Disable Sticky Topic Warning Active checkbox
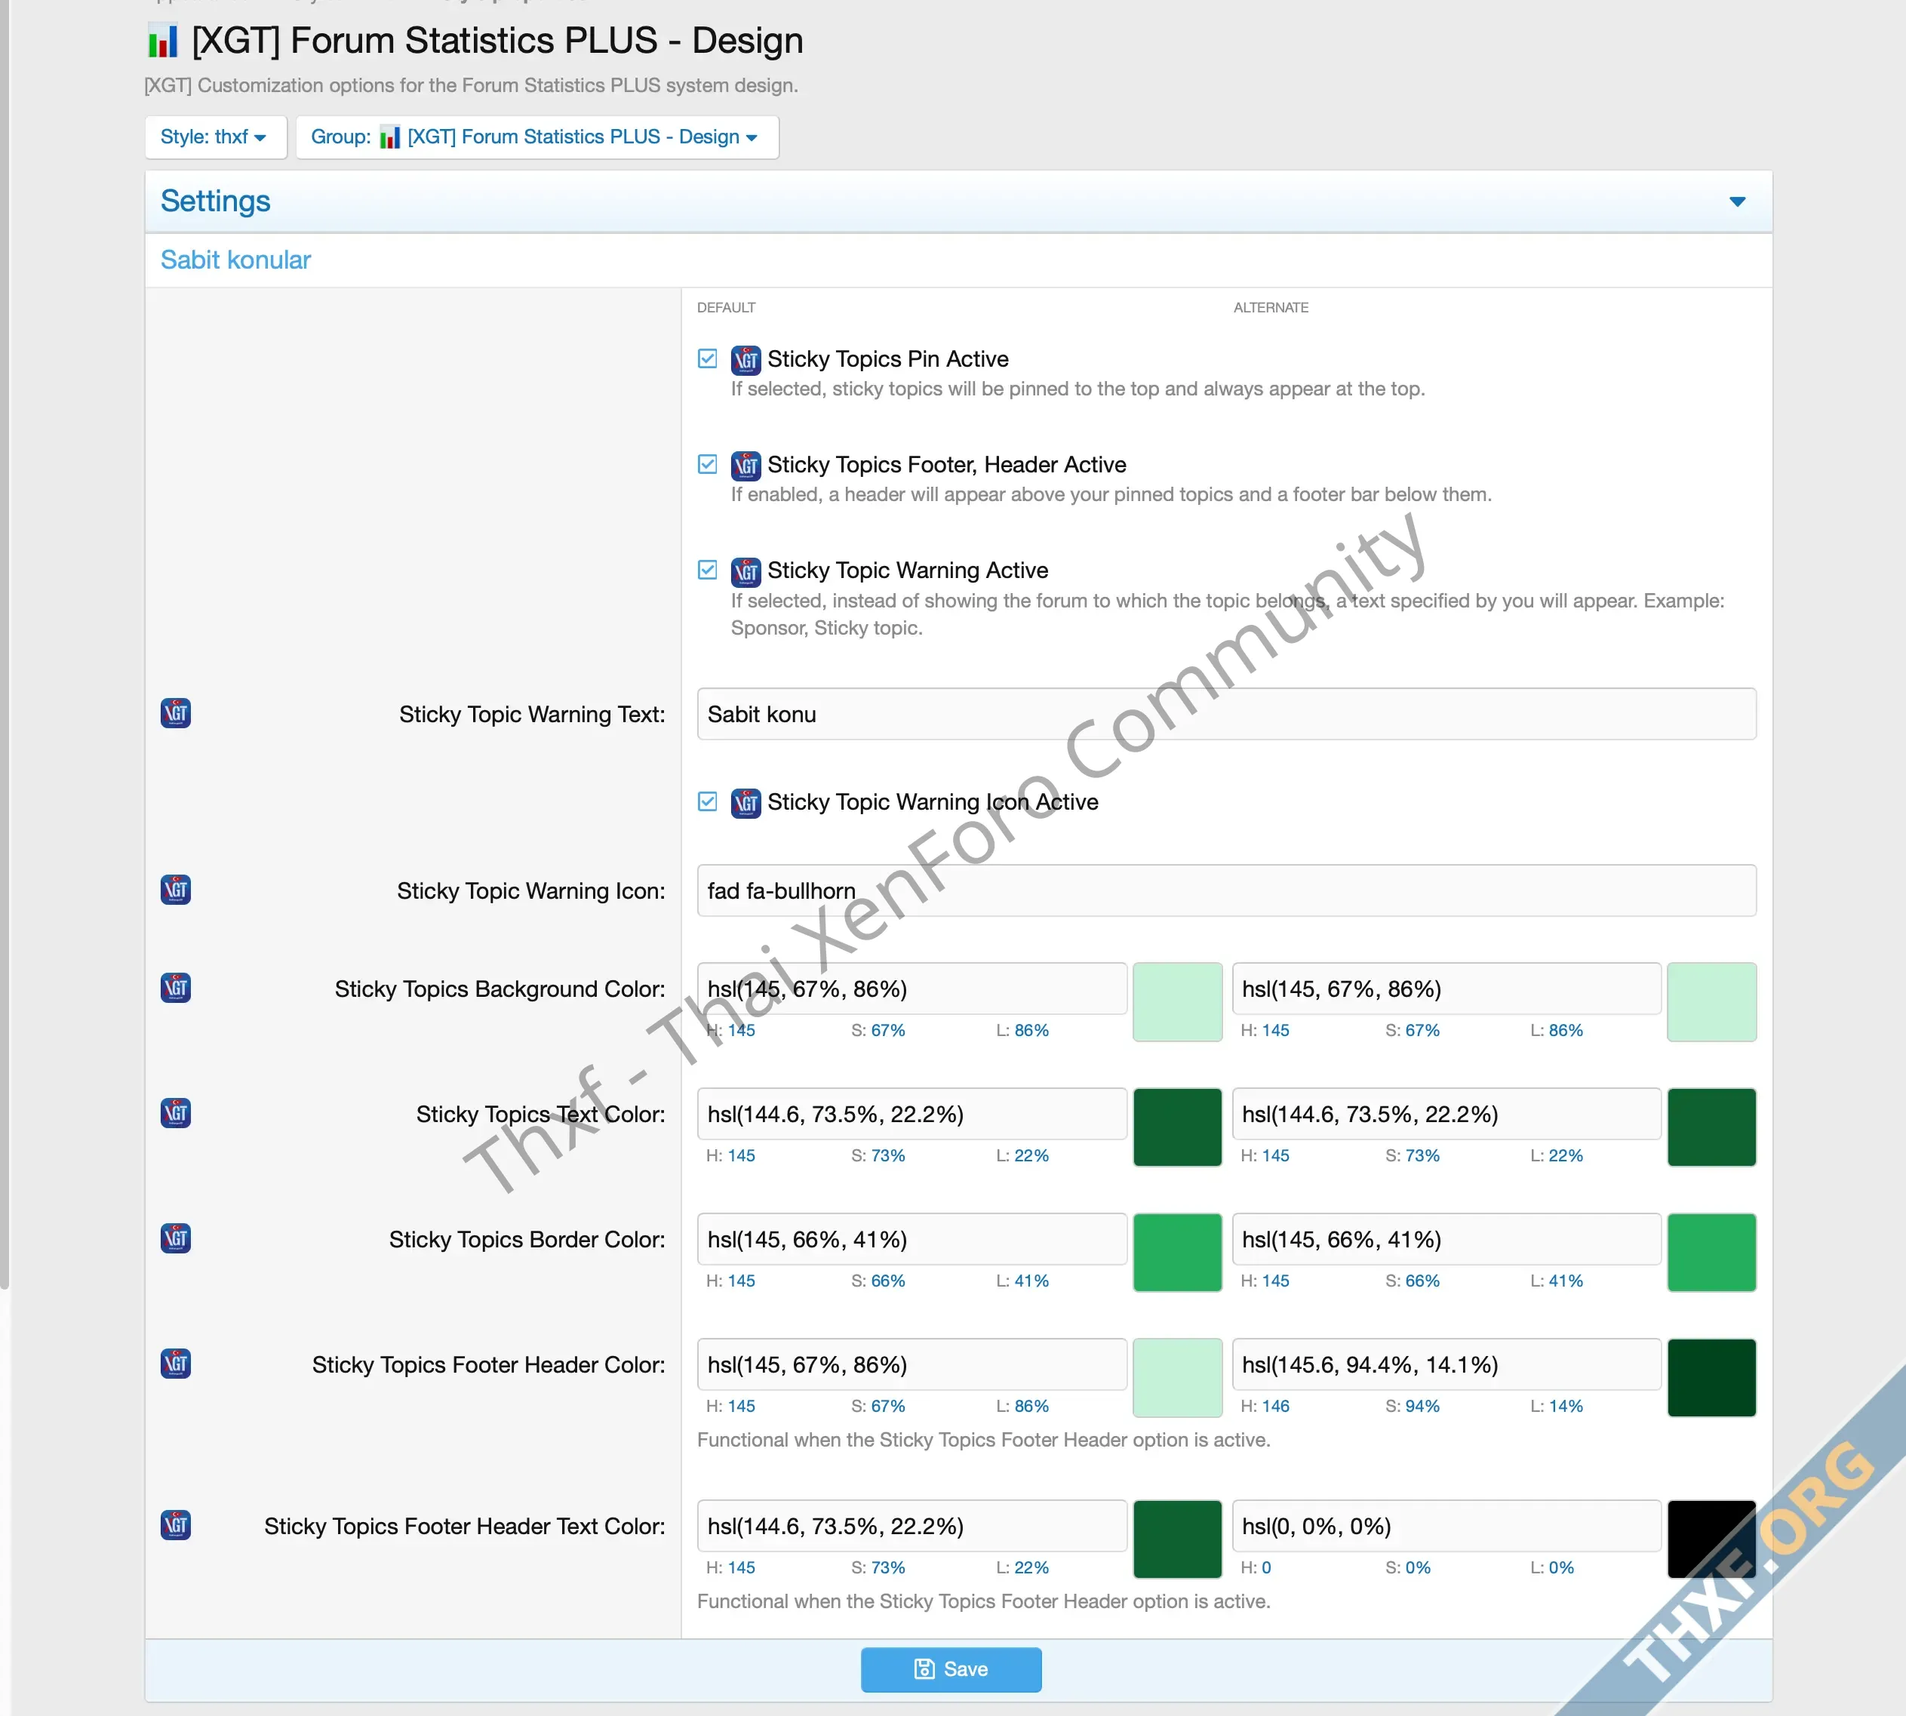This screenshot has width=1906, height=1716. tap(707, 570)
